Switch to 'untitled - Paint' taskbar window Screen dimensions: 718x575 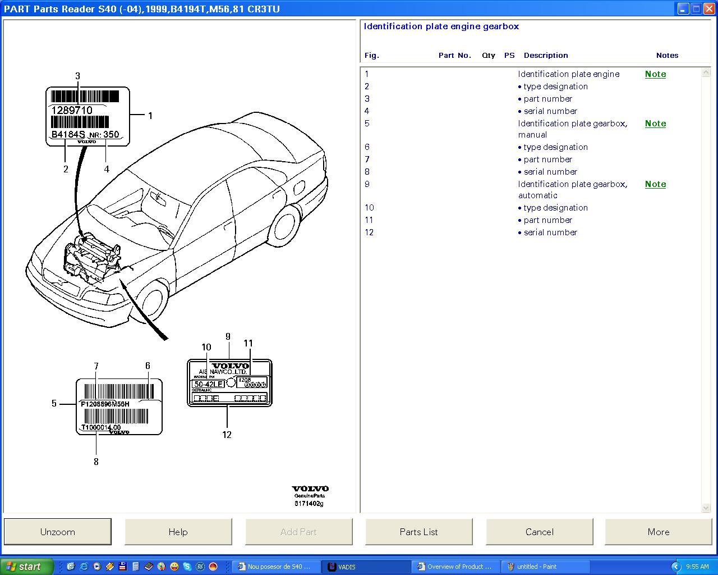click(546, 567)
